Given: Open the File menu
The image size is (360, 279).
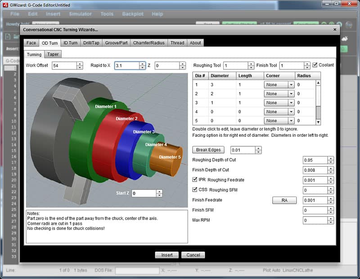Looking at the screenshot, I should click(14, 14).
